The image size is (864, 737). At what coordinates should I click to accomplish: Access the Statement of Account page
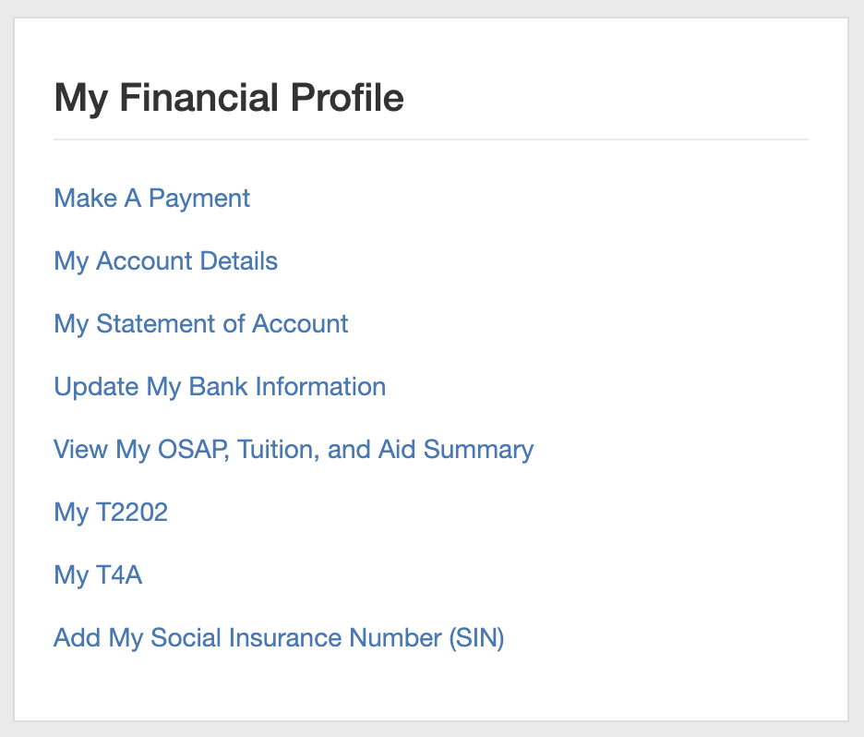pyautogui.click(x=200, y=324)
